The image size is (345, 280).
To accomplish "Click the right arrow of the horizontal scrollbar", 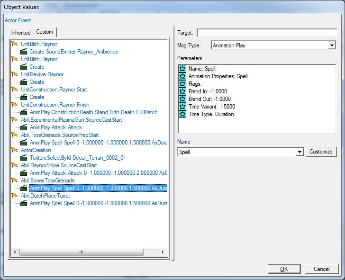I will coord(163,252).
